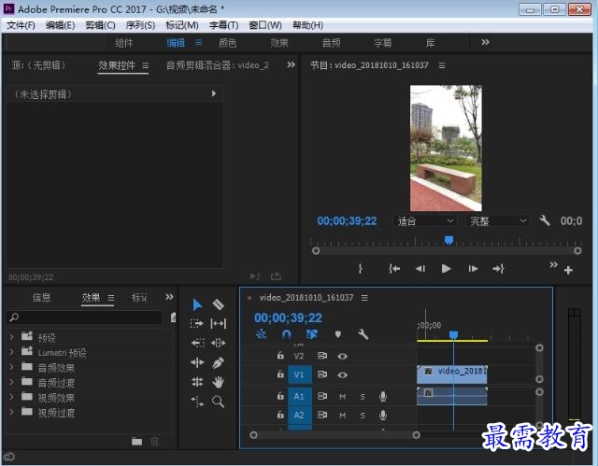This screenshot has width=598, height=466.
Task: Switch to the 音频 workspace
Action: (x=331, y=43)
